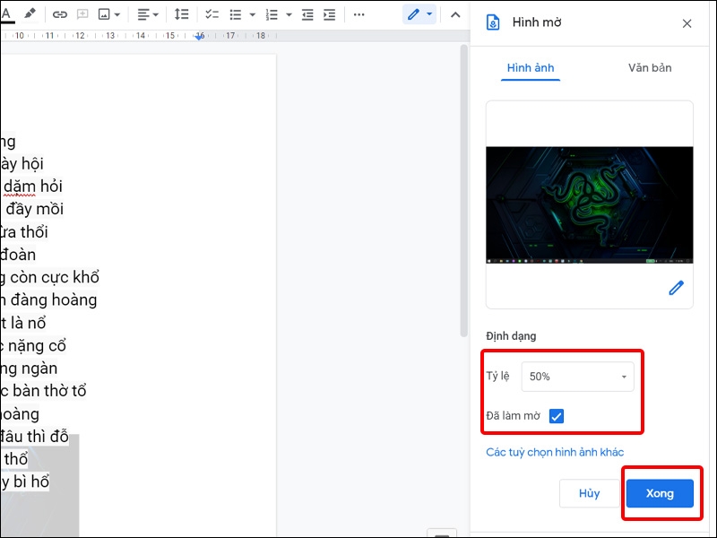Screen dimensions: 717x538
Task: Open the line spacing options
Action: [x=182, y=14]
